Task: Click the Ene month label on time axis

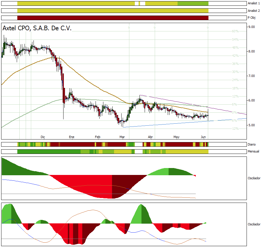Action: point(72,137)
